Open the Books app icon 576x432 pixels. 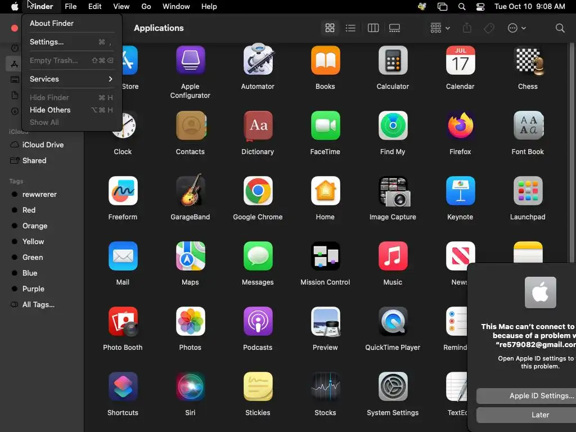(x=325, y=60)
